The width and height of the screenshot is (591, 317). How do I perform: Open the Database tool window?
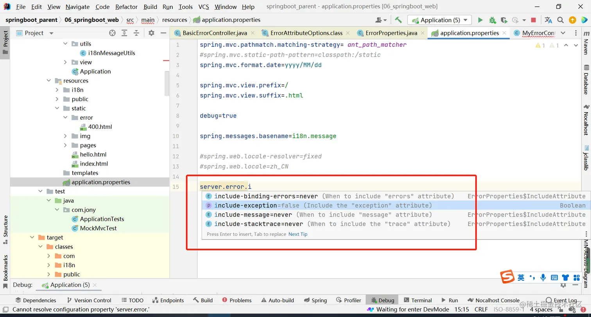coord(586,79)
